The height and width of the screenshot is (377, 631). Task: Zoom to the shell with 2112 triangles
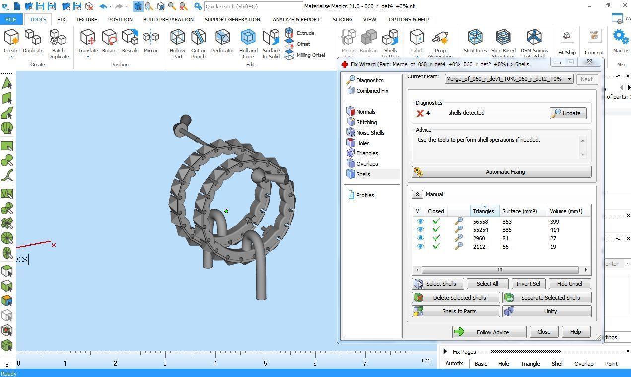(459, 247)
